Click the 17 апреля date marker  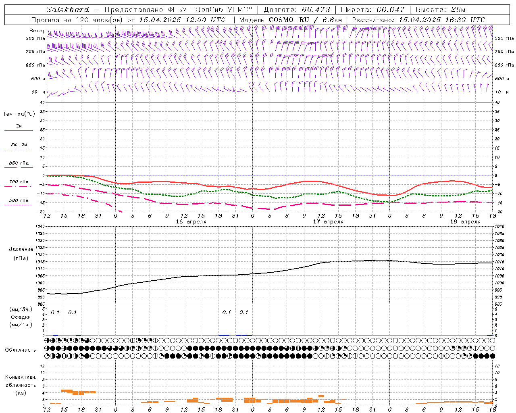tap(328, 222)
